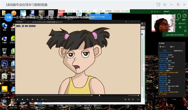Open PotPlayer settings gear
Viewport: 188px width, 110px height.
coord(133,100)
